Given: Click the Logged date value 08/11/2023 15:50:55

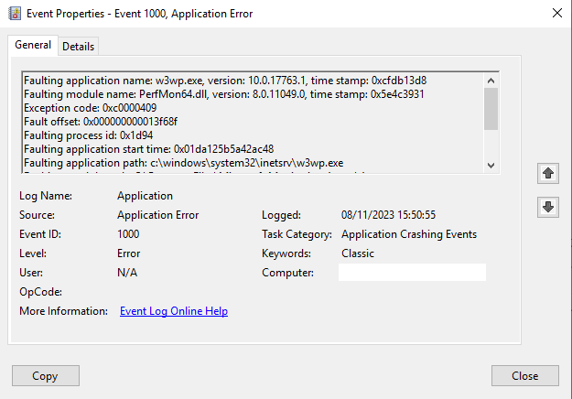Looking at the screenshot, I should (x=387, y=215).
